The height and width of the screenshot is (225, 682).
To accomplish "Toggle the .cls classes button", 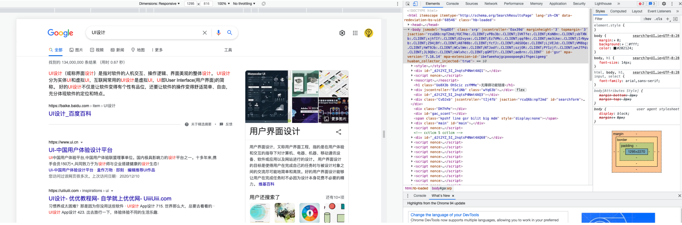I will pos(658,19).
